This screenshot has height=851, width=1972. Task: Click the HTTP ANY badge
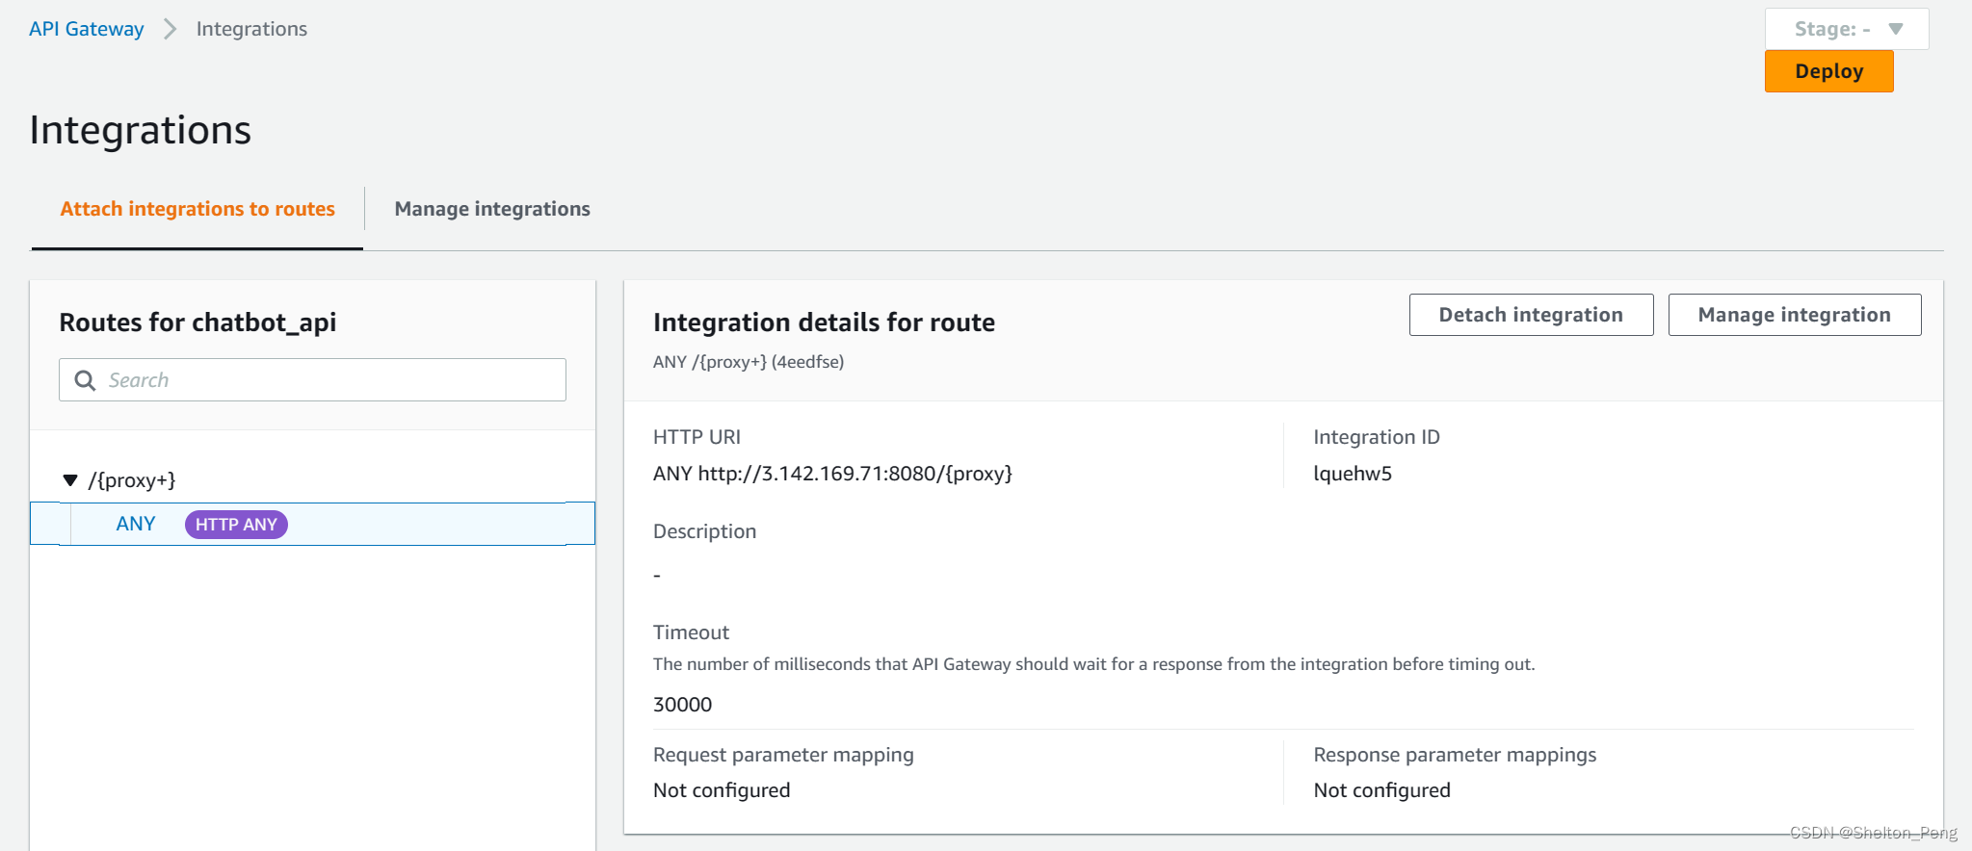coord(236,525)
